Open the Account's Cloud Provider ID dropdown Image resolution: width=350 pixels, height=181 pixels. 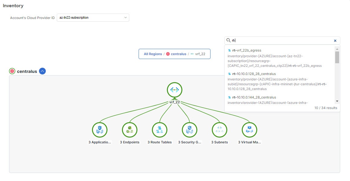[x=126, y=17]
